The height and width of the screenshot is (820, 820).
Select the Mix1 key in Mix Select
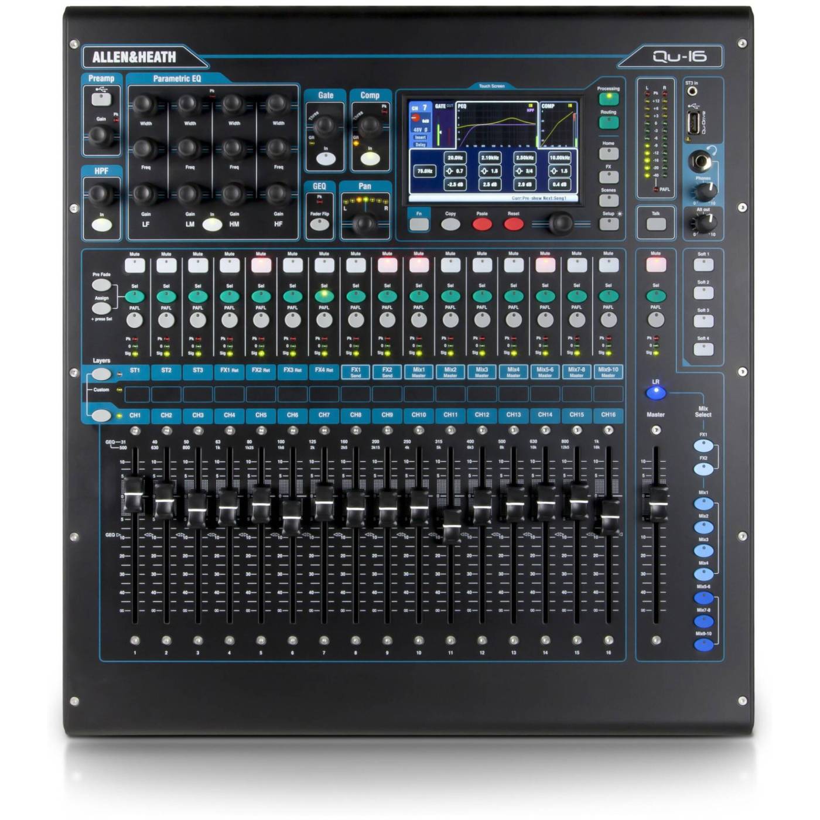click(703, 504)
